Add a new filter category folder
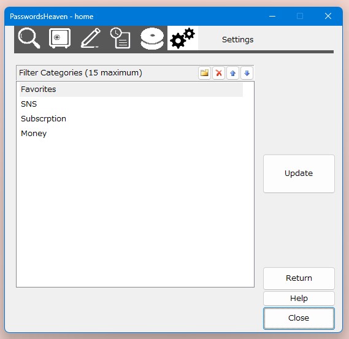 click(204, 73)
